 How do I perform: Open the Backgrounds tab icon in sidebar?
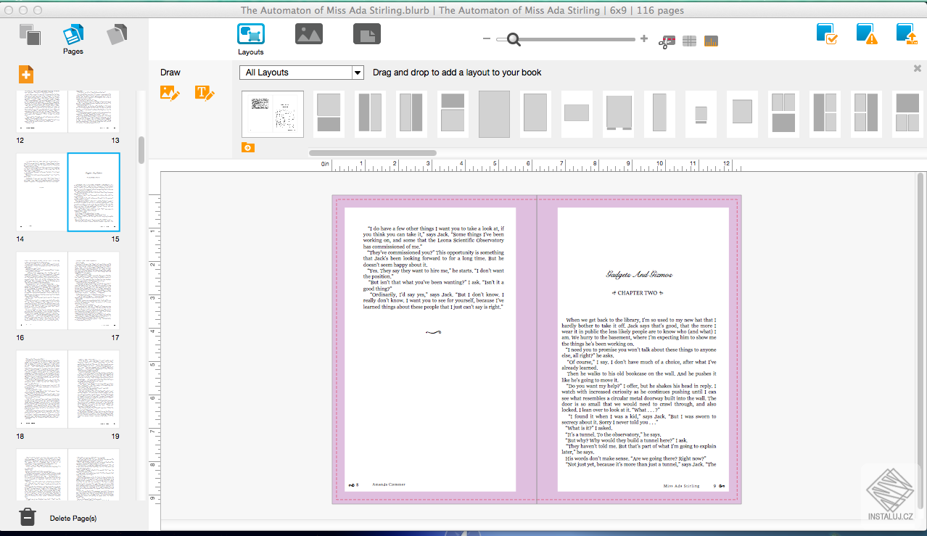(117, 34)
